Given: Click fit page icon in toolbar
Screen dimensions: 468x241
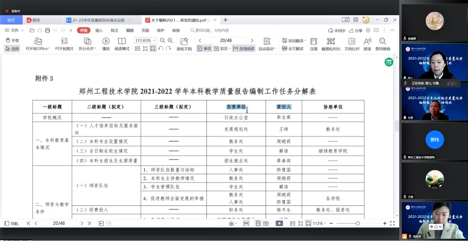Looking at the screenshot, I should (x=145, y=49).
